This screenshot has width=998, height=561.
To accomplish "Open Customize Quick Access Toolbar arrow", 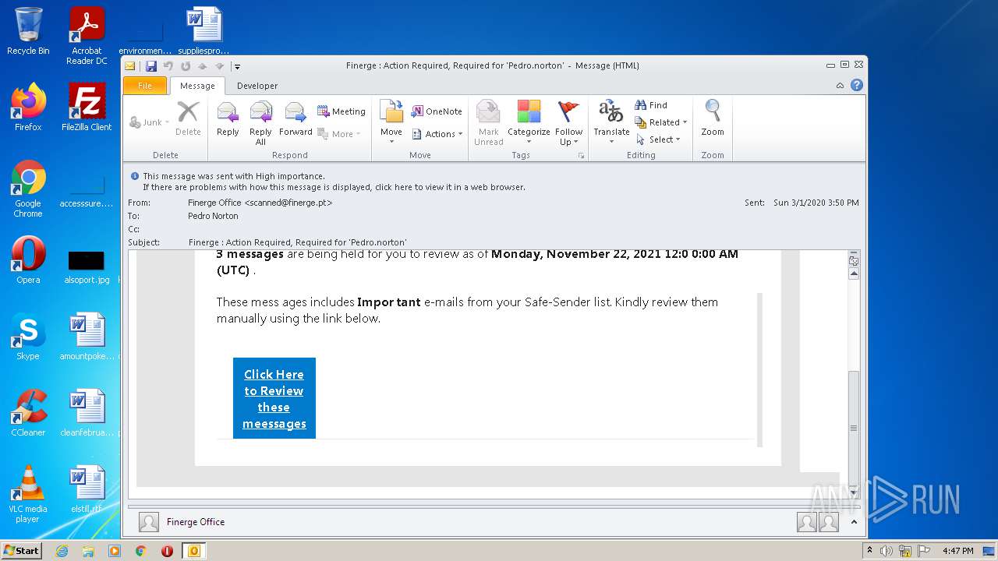I will 237,67.
